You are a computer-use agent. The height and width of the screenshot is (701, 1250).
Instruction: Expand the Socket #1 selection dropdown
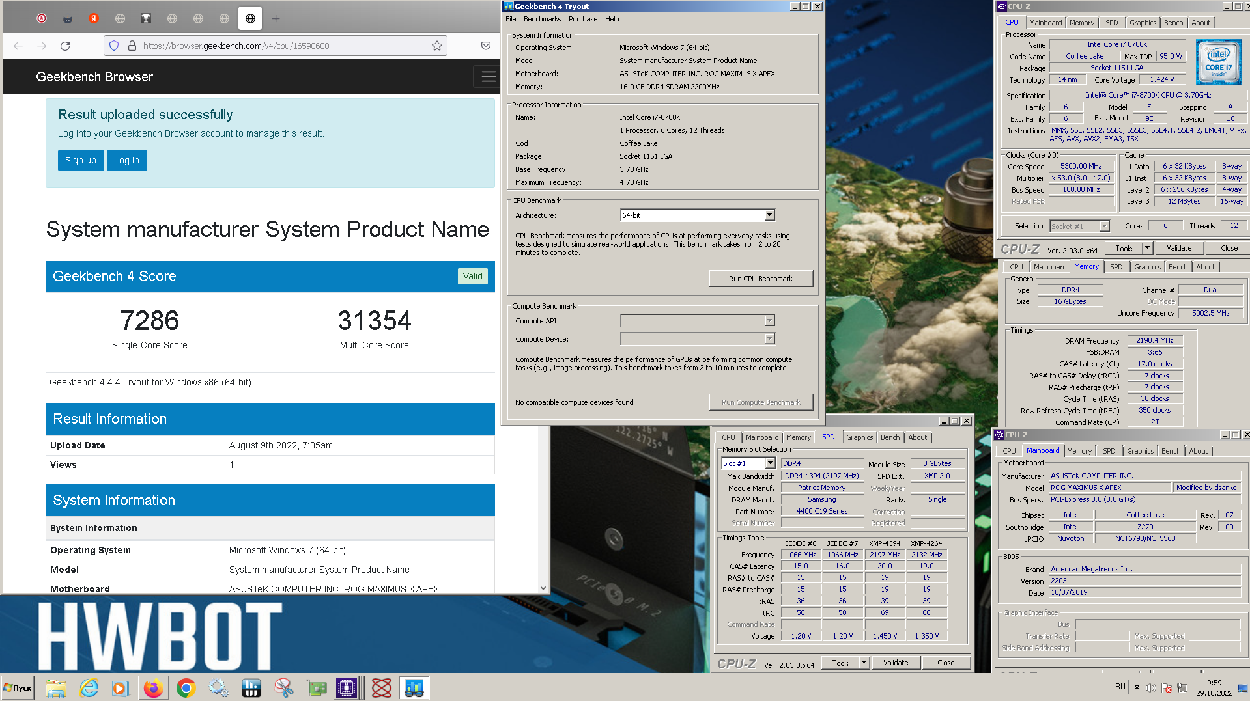pos(1104,226)
